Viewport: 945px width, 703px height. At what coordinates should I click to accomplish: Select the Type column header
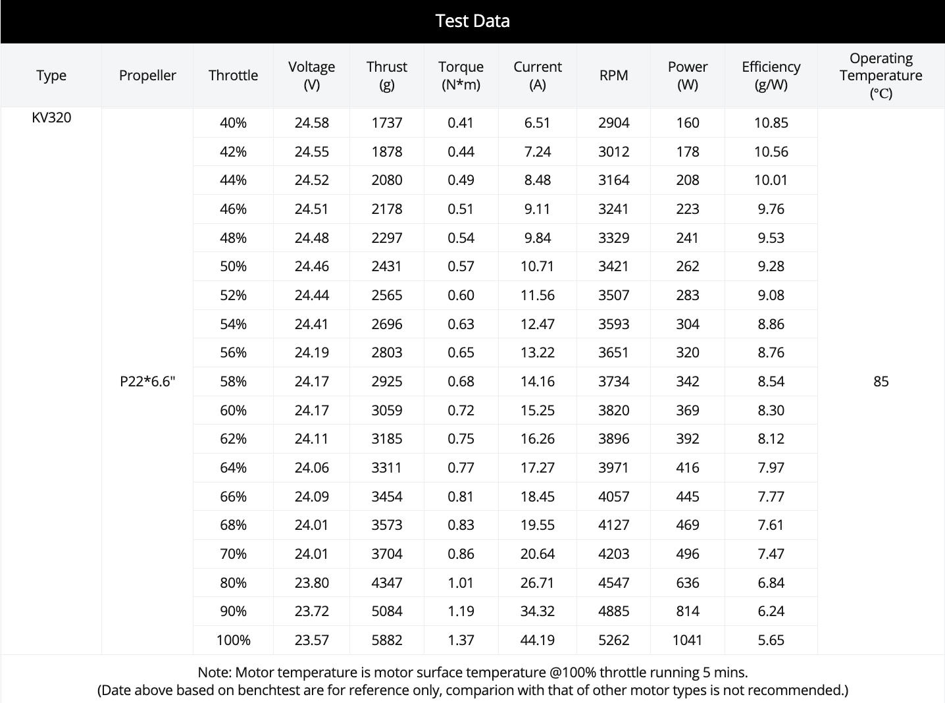pyautogui.click(x=51, y=76)
